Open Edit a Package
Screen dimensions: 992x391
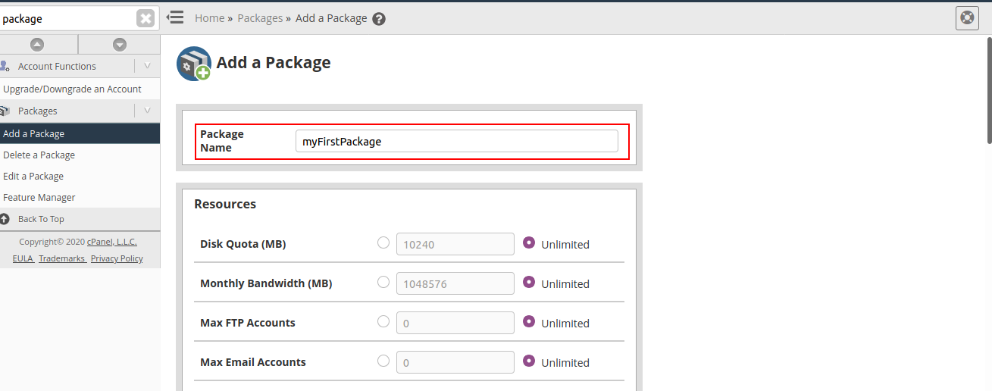tap(33, 176)
